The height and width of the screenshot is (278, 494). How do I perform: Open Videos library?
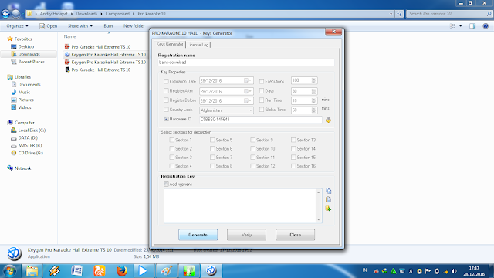(x=21, y=107)
